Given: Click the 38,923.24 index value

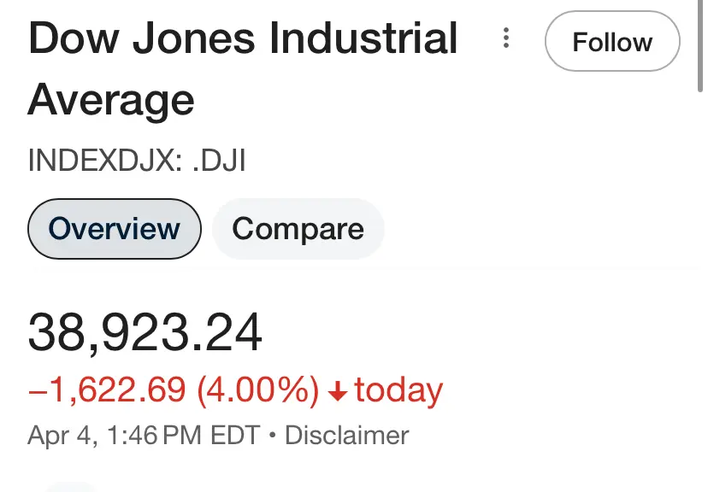Looking at the screenshot, I should 145,331.
